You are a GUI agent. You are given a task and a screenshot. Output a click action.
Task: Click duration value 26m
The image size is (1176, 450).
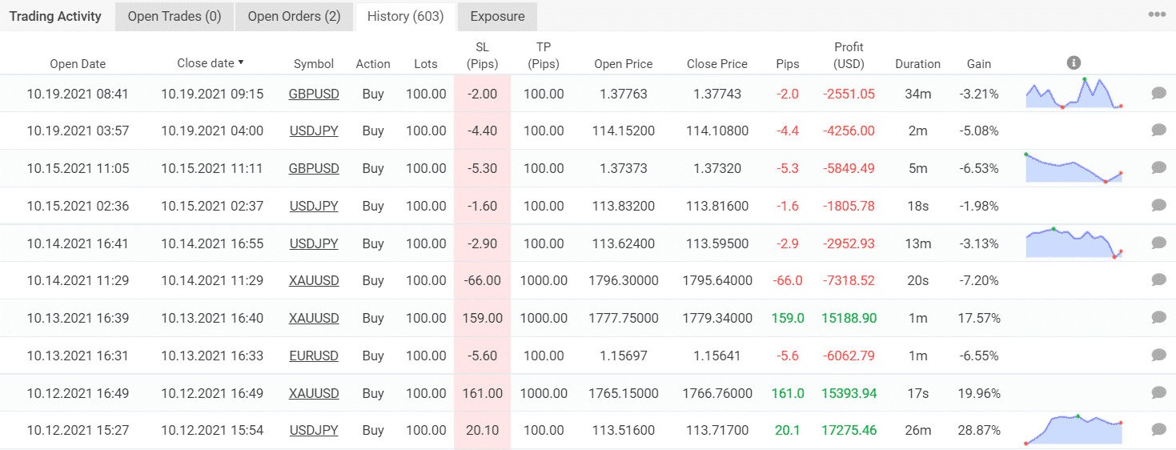click(917, 430)
